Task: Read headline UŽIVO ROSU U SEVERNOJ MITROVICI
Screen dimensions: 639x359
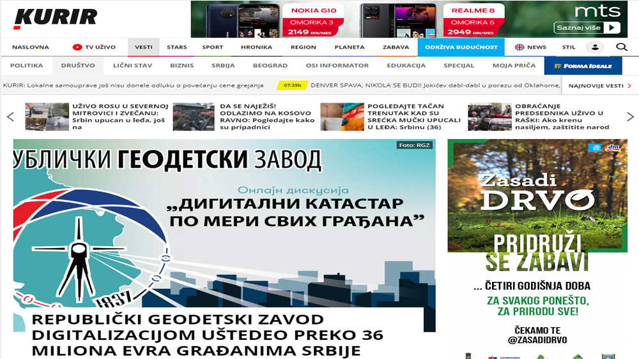Action: point(120,117)
